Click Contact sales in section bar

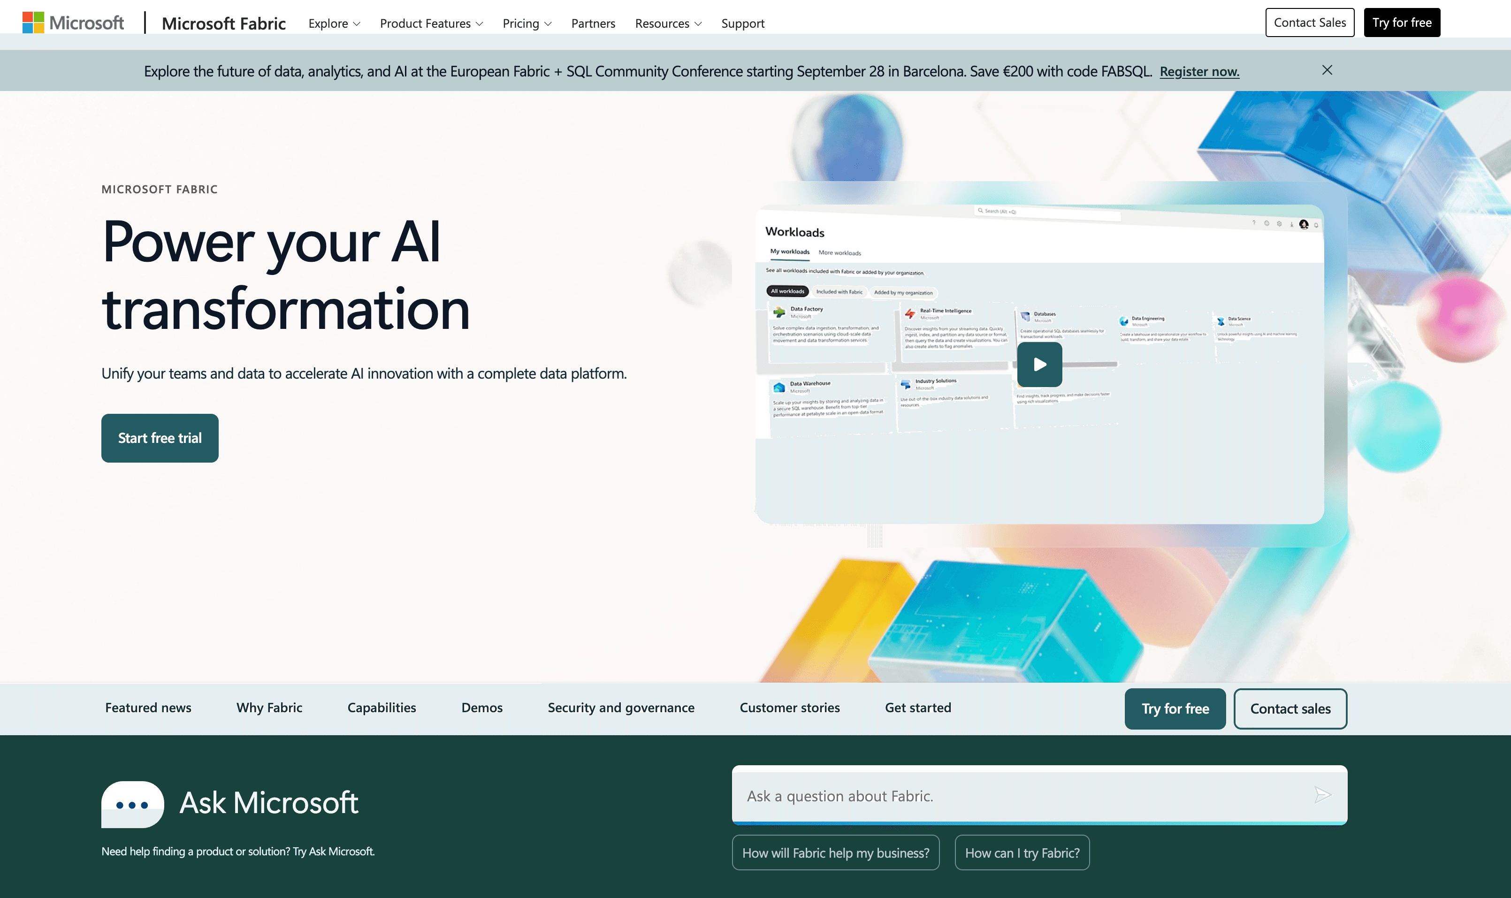point(1290,708)
